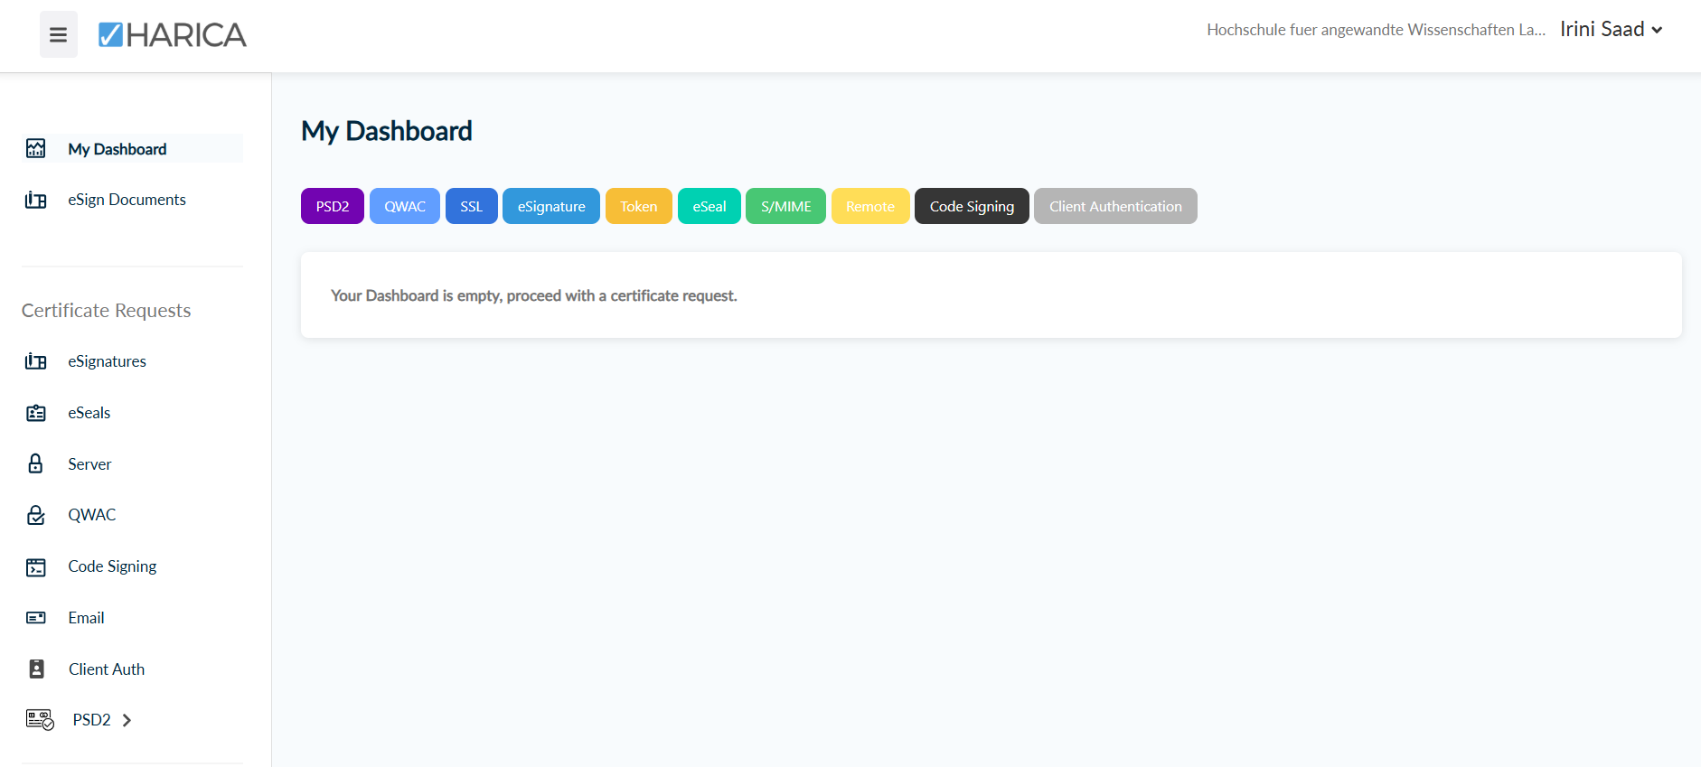This screenshot has height=767, width=1701.
Task: Click the PSD2 certificate icon
Action: (40, 720)
